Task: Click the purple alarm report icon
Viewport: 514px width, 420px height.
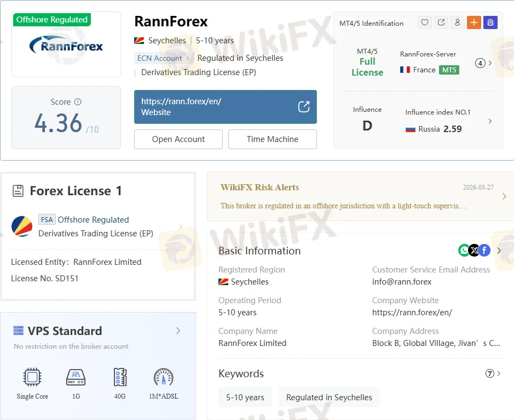Action: click(x=490, y=22)
